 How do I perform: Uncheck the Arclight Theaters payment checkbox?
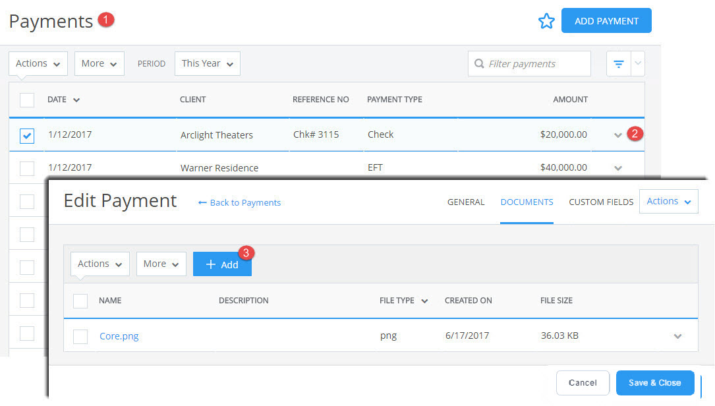[27, 136]
